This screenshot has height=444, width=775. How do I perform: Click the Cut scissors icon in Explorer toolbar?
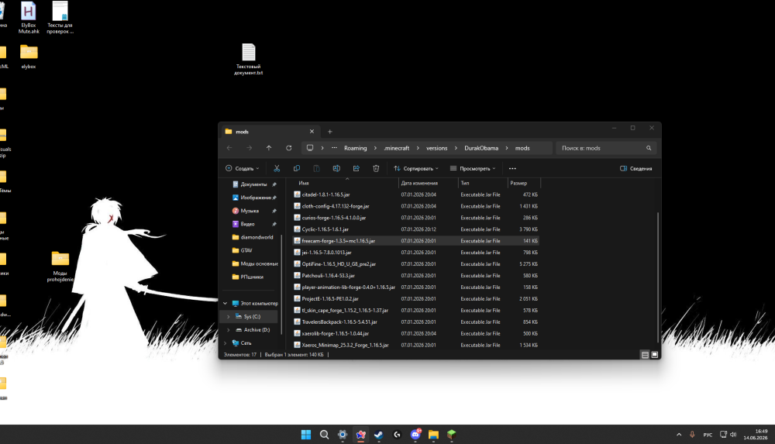point(277,169)
